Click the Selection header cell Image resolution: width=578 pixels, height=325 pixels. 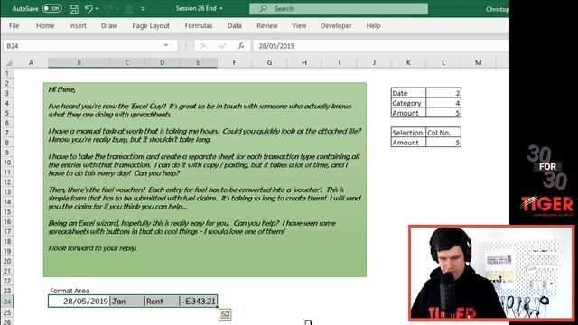click(x=408, y=133)
